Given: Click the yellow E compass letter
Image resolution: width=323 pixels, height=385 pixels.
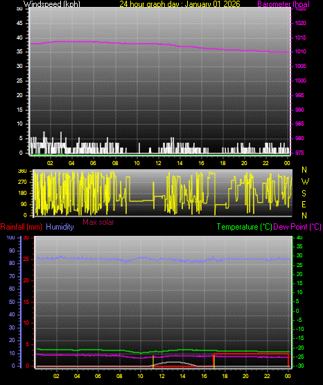Looking at the screenshot, I should [304, 204].
